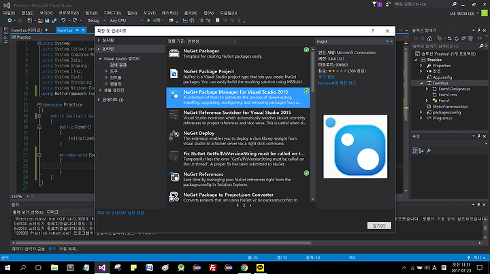Expand the 설치됨 (Installed) category
Image resolution: width=490 pixels, height=274 pixels.
pos(99,40)
